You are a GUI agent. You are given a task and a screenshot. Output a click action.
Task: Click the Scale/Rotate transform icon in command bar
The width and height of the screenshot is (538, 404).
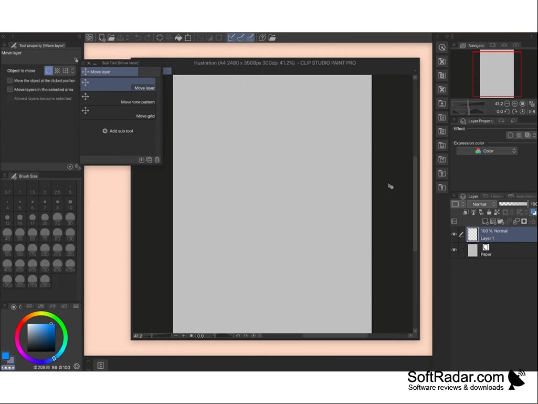[x=188, y=37]
